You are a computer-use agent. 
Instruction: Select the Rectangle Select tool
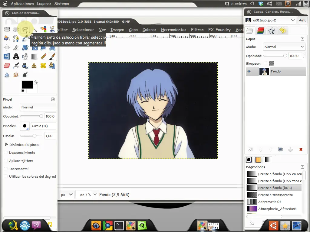pyautogui.click(x=7, y=29)
